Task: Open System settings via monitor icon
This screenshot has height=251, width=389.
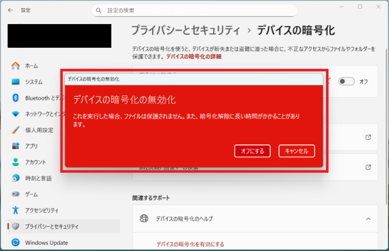Action: [16, 82]
